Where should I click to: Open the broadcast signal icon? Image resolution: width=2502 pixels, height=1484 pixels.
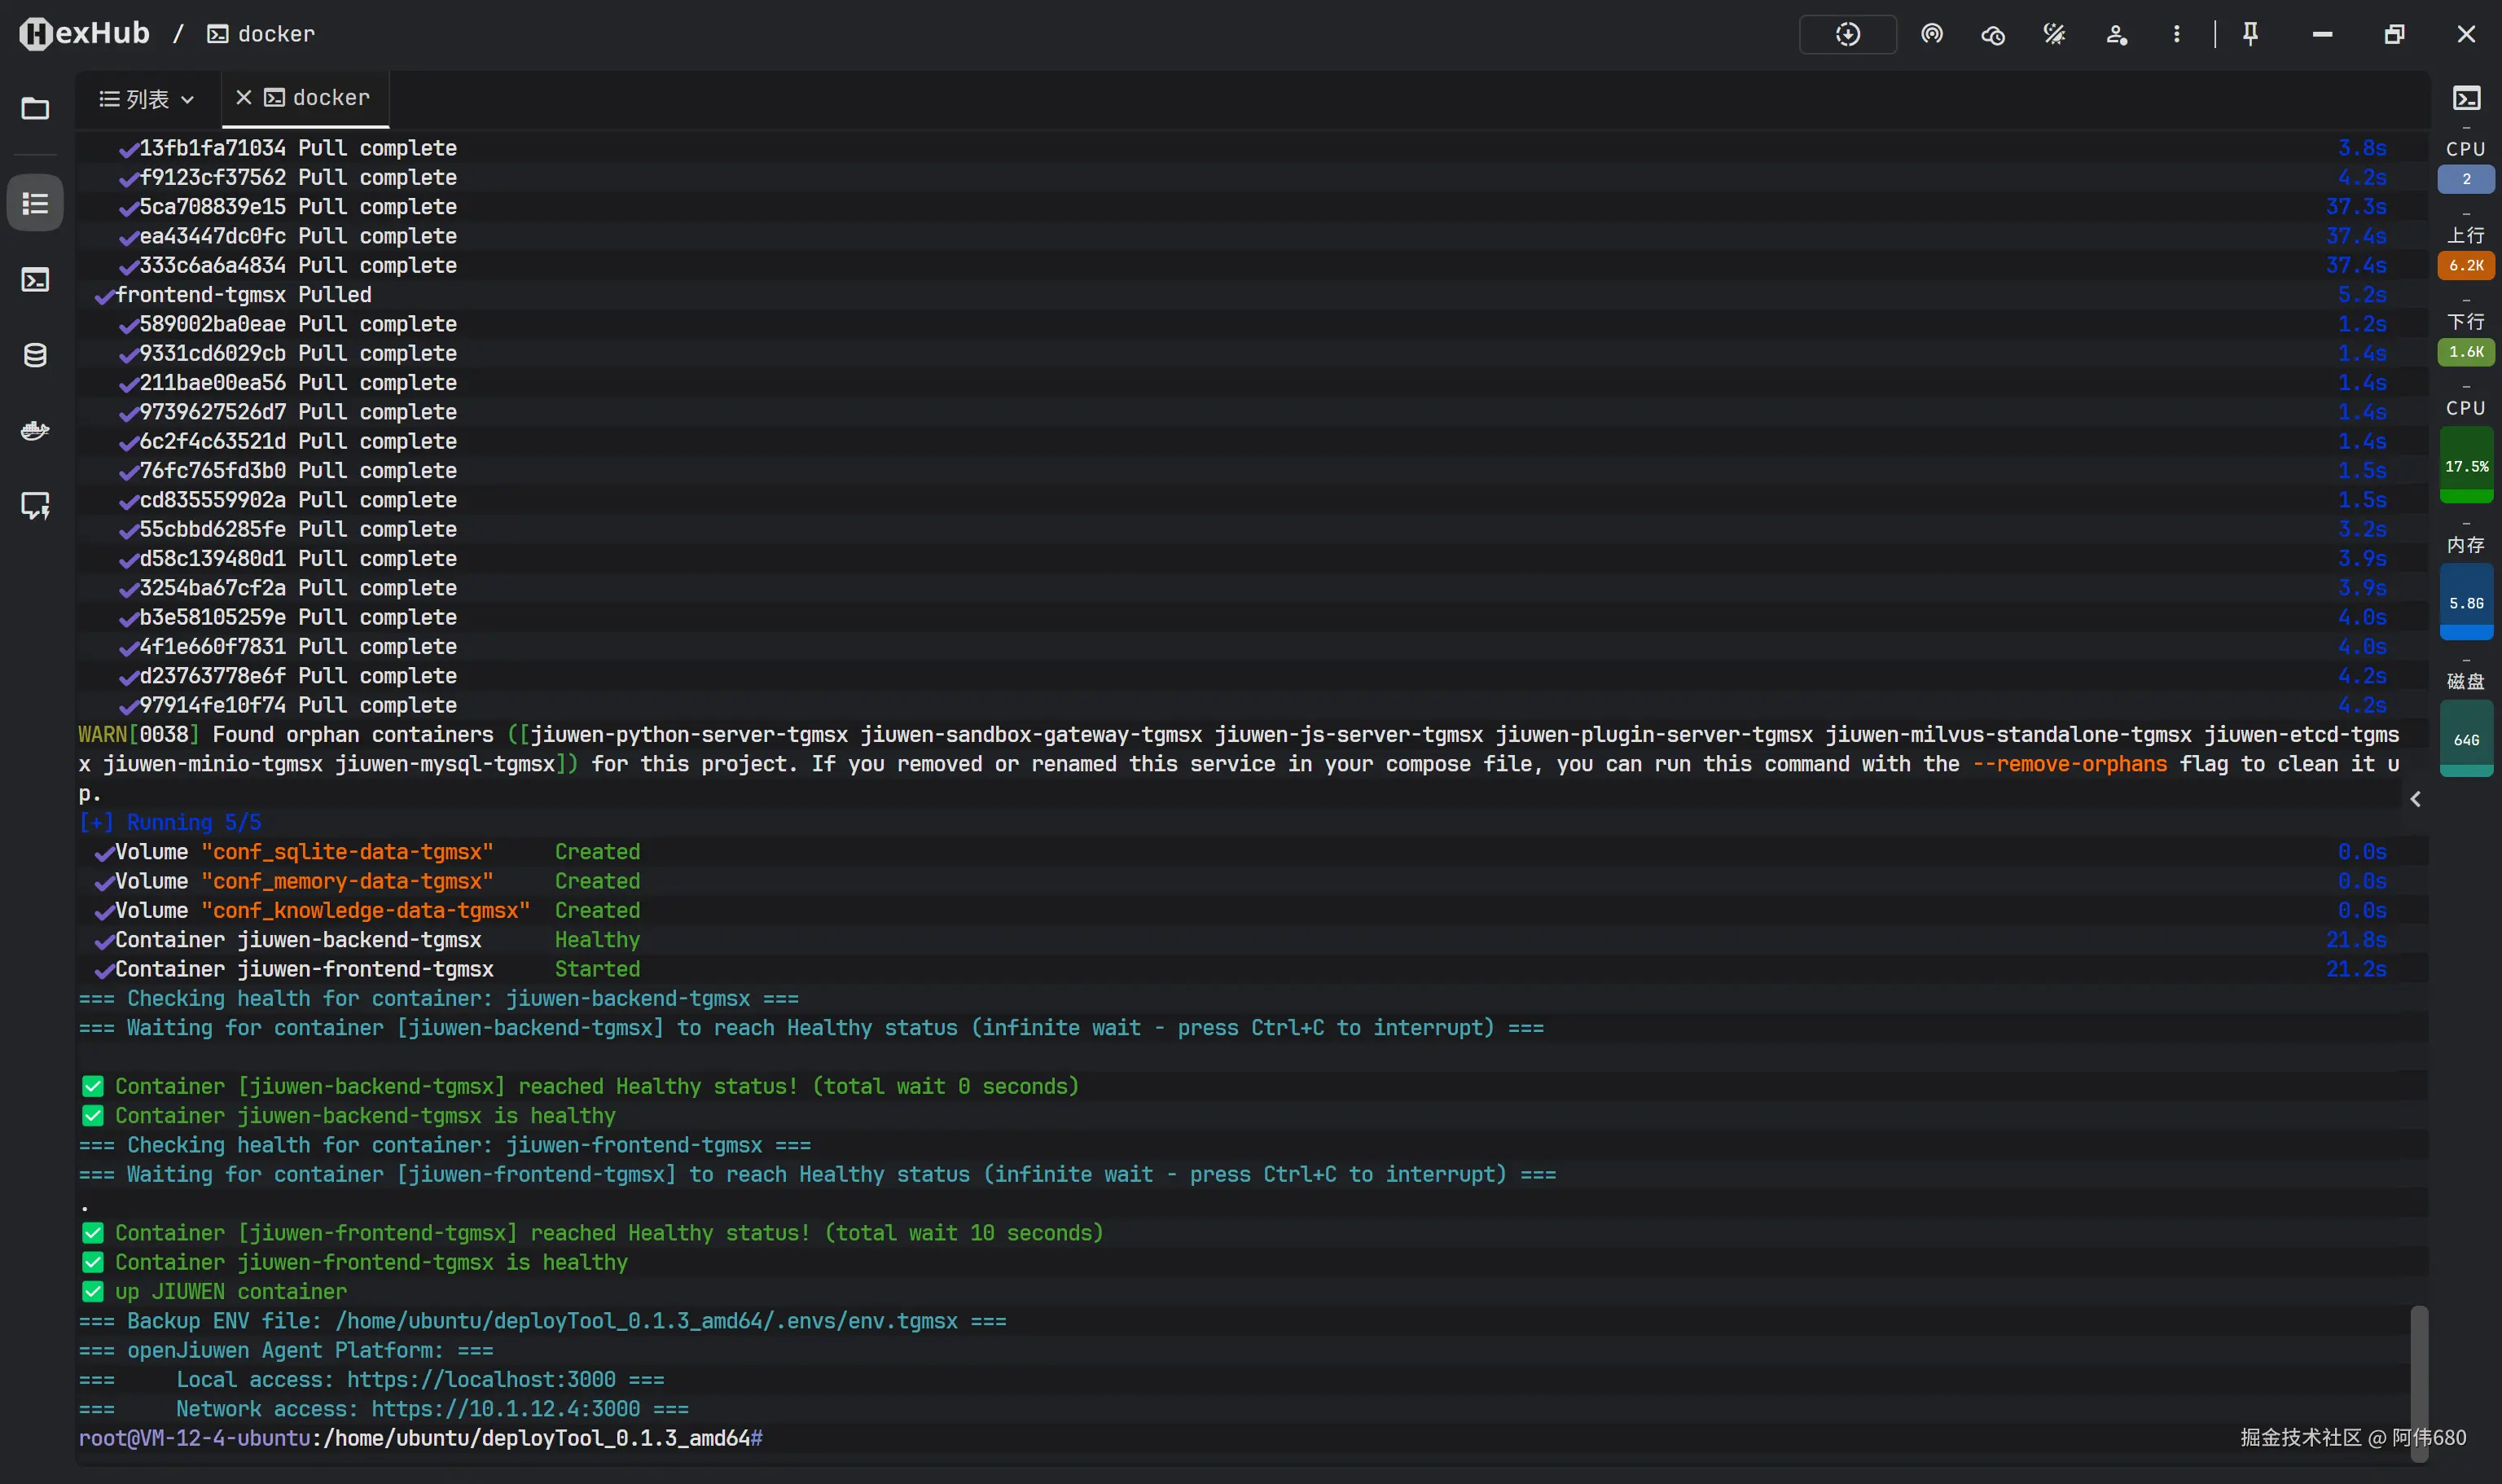point(1931,35)
